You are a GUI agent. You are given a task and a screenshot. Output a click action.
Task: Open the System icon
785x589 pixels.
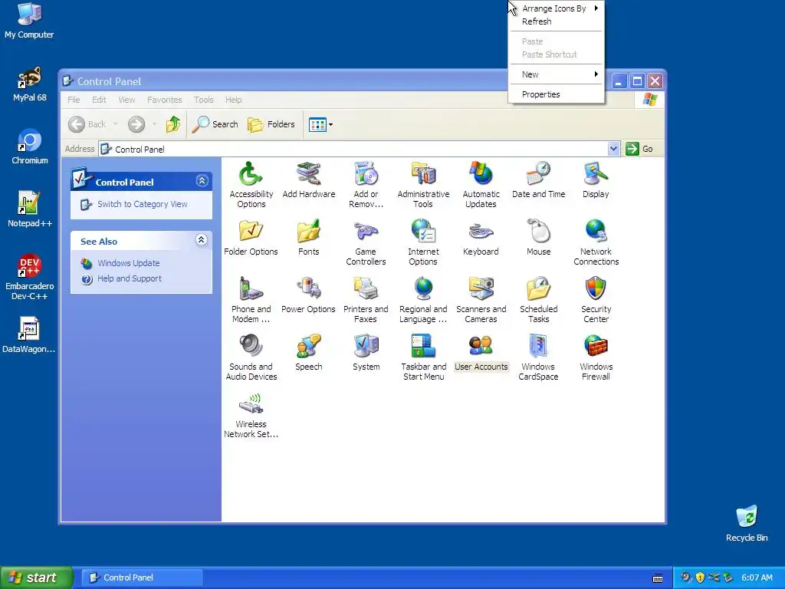366,352
